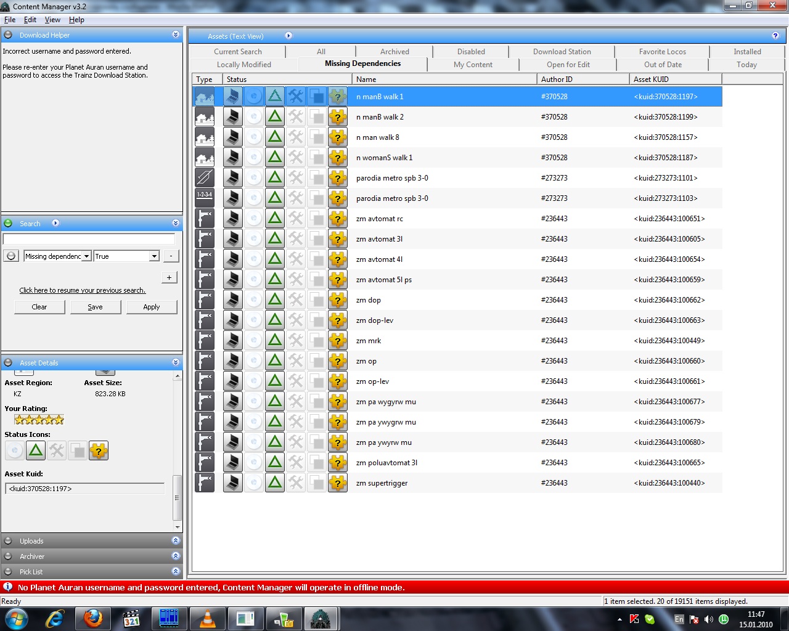
Task: Click the signal type icon for zm avtomat rc
Action: (x=205, y=219)
